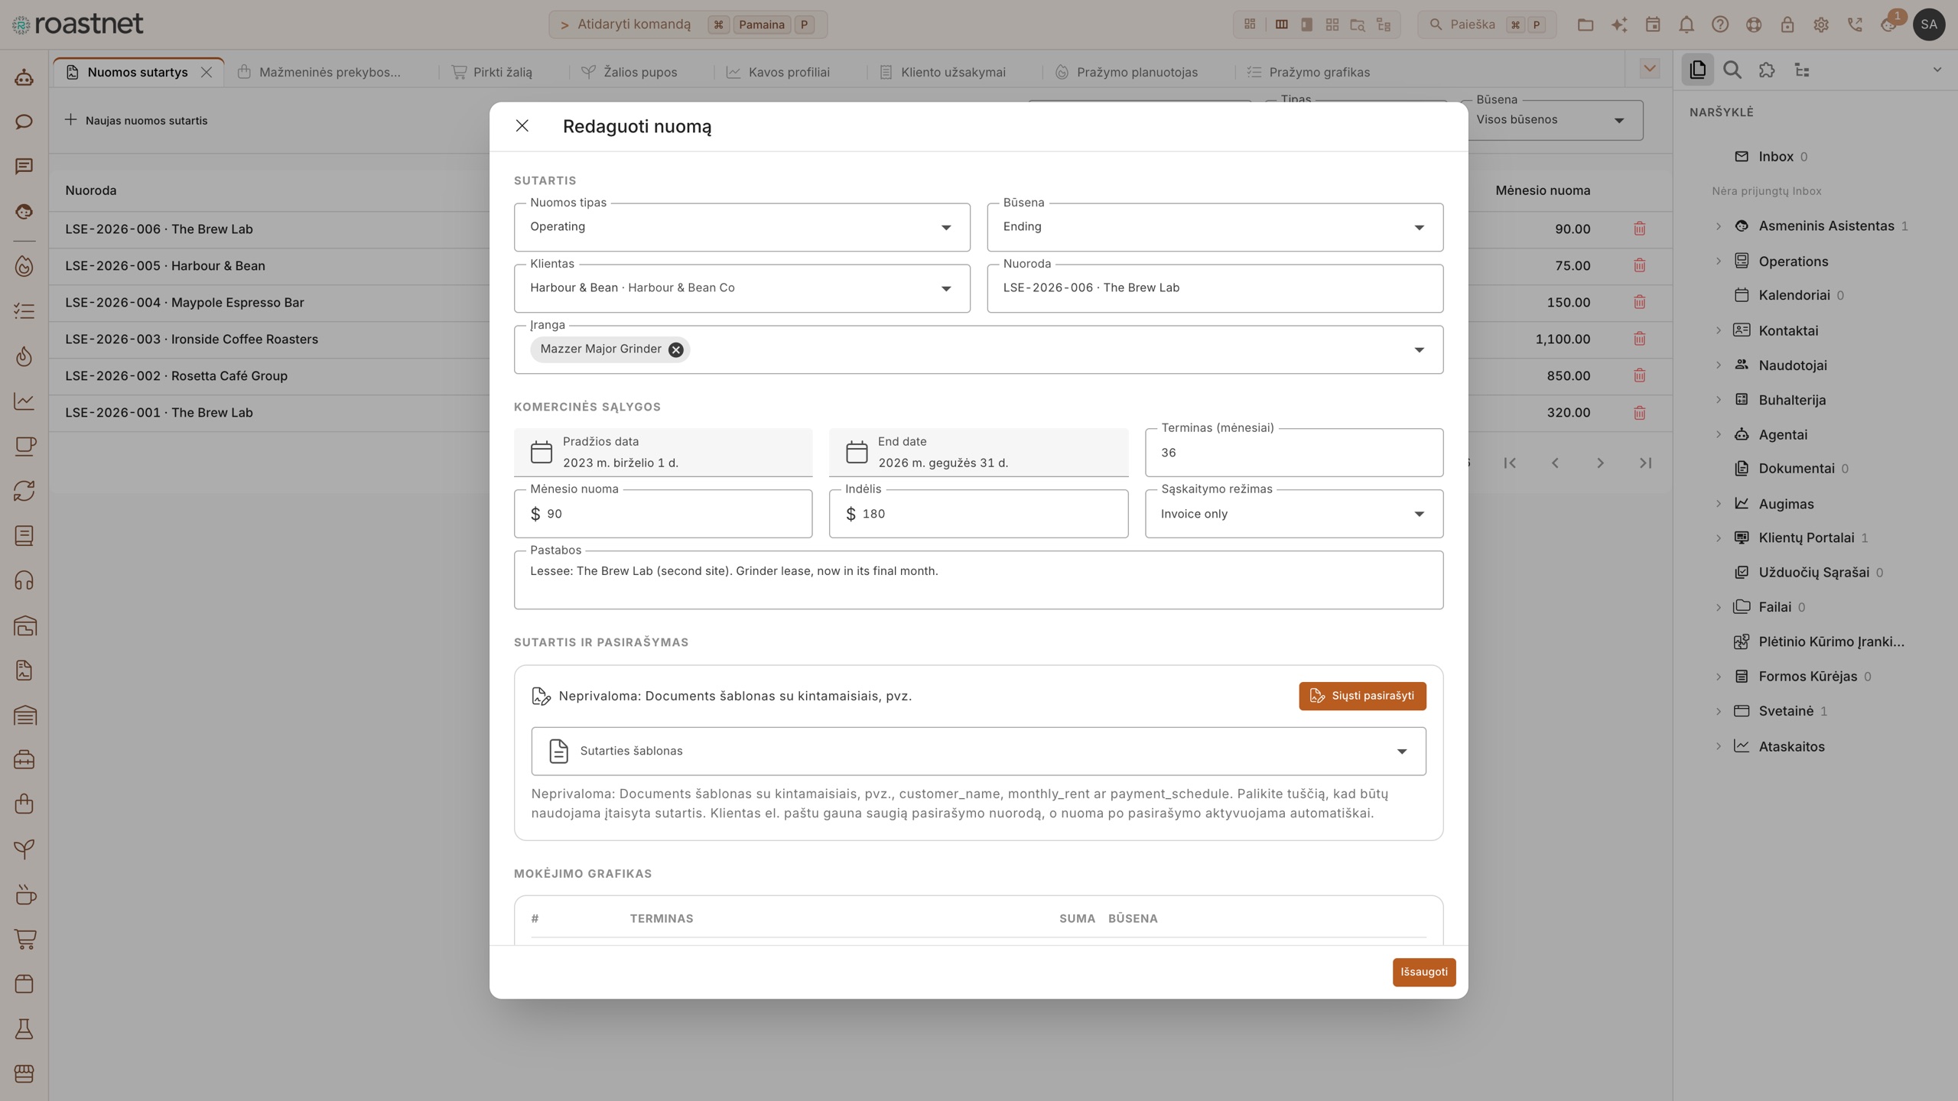
Task: Click the Išsaugoti button
Action: [1423, 972]
